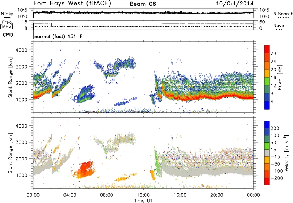Click the 60 tick on the Nave axis

262,22
